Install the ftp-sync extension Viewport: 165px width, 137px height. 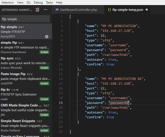click(44, 68)
